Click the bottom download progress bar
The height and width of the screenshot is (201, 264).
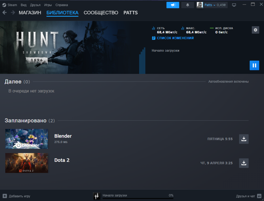[138, 198]
